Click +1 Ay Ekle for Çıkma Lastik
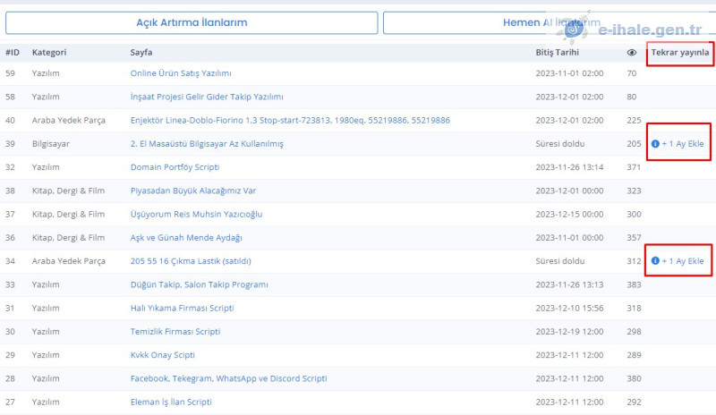Screen dimensions: 716x415 (x=683, y=260)
